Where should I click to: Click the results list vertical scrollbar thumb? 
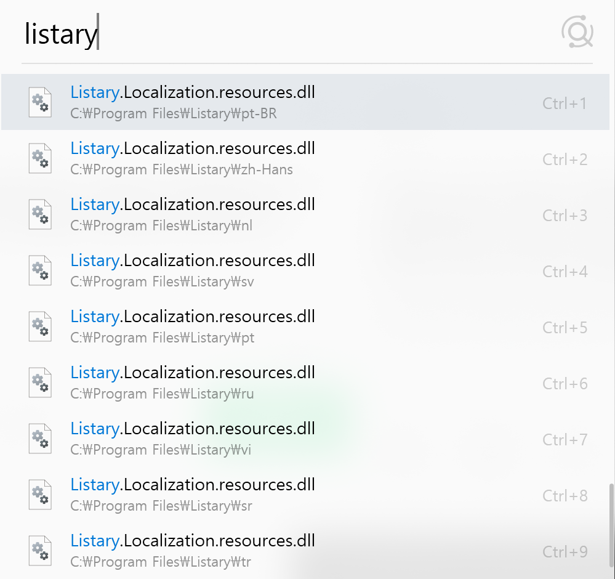click(x=611, y=525)
